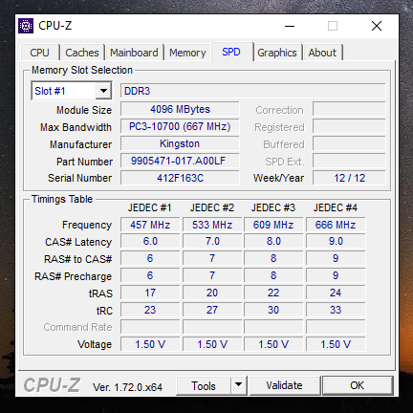
Task: Click CAS# Latency value 7.0
Action: pyautogui.click(x=212, y=241)
